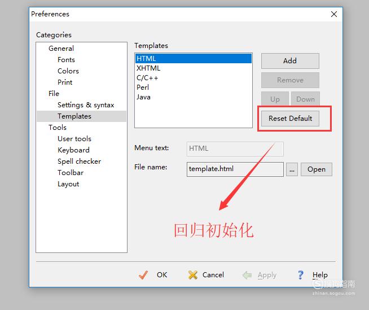
Task: Open the Colors category
Action: [68, 71]
